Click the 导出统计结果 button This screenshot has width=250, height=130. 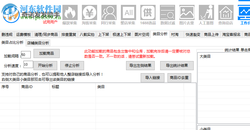click(x=177, y=66)
